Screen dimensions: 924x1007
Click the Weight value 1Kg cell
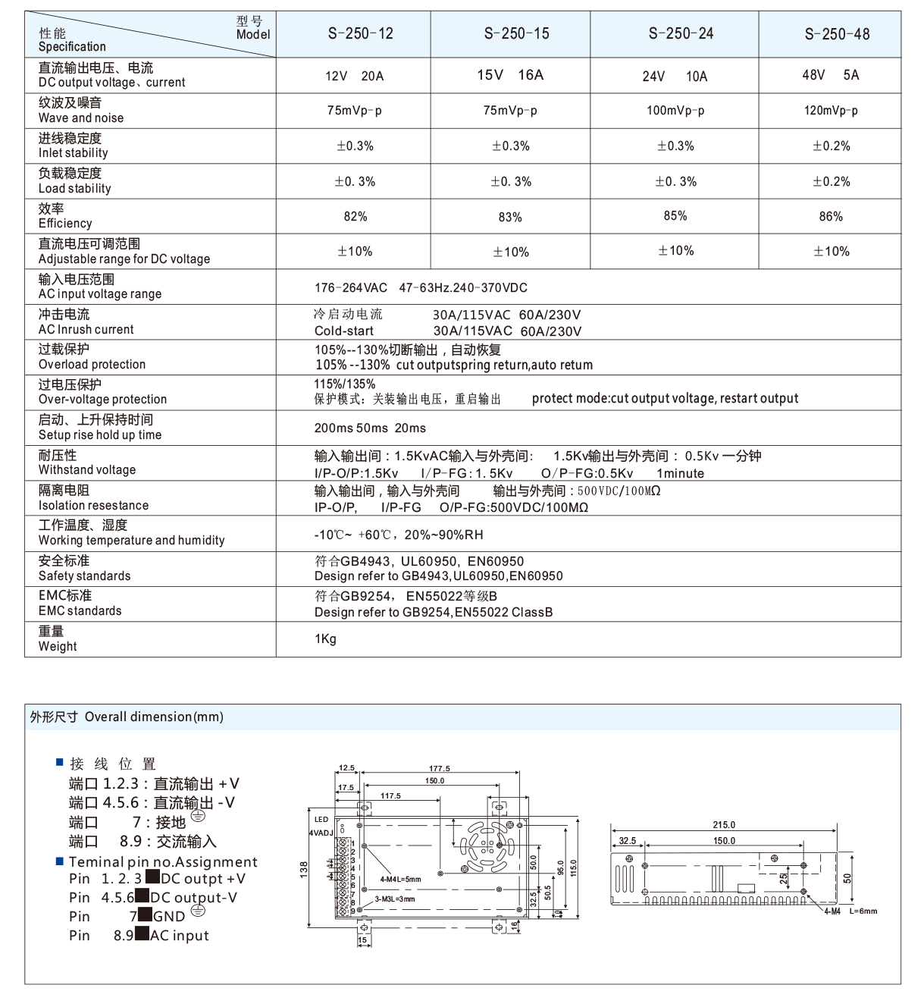tap(327, 639)
